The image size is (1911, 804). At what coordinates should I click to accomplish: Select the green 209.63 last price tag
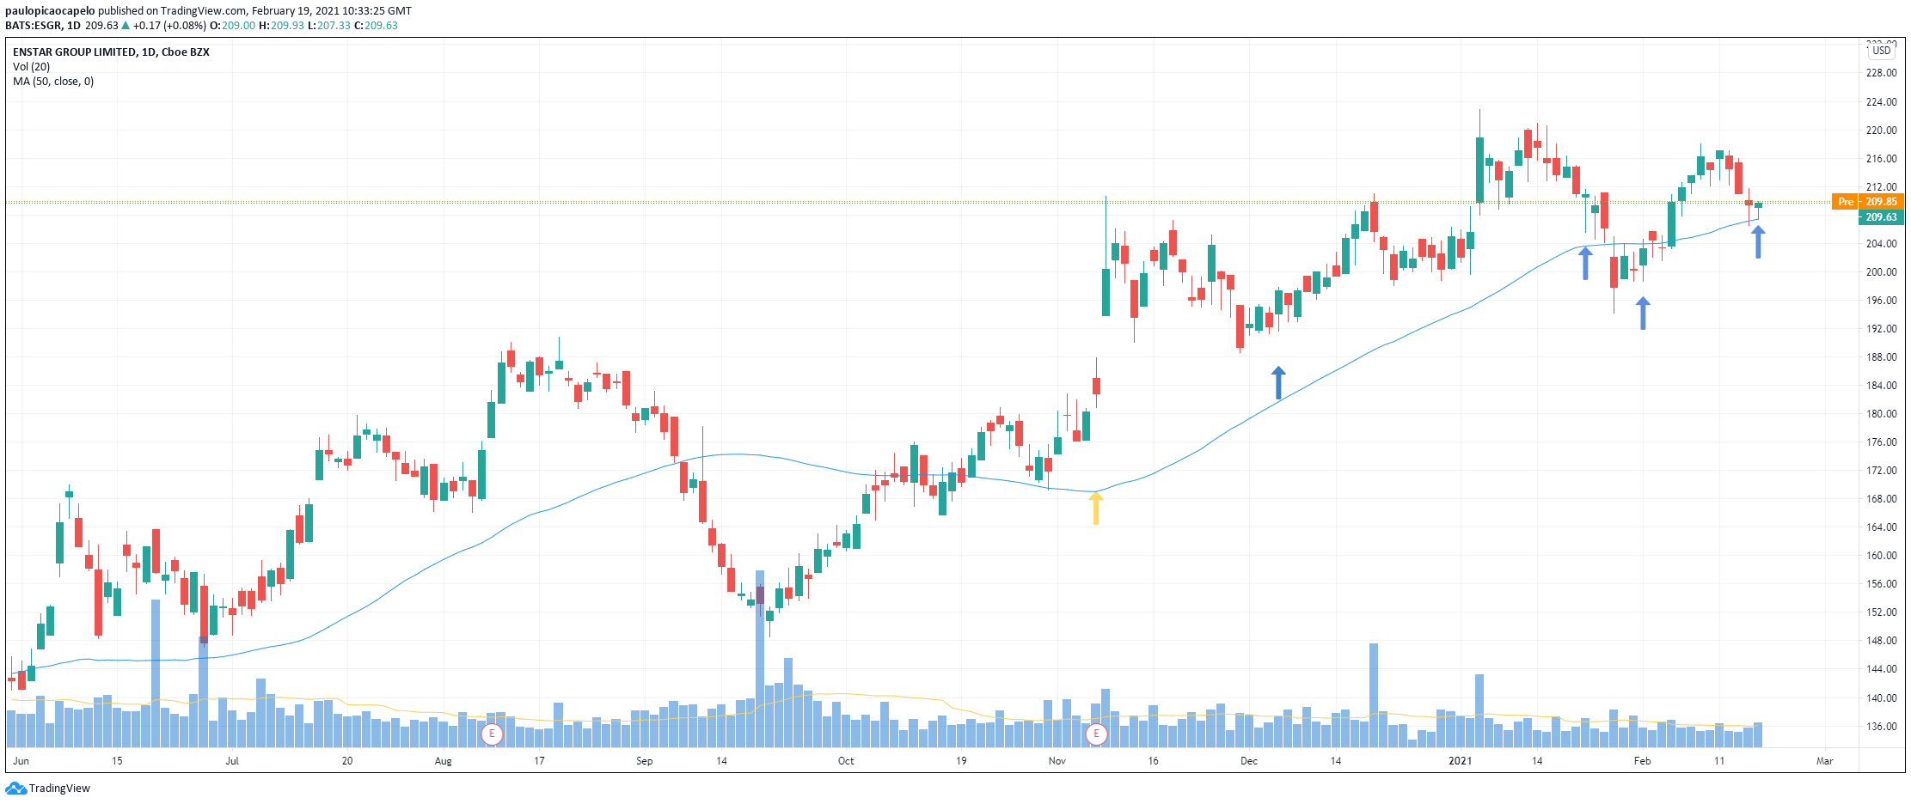tap(1881, 217)
